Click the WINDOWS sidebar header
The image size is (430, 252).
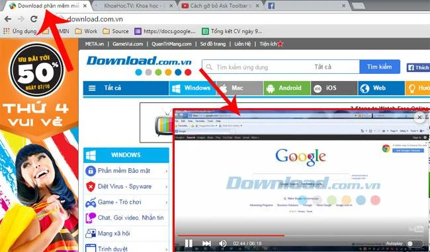126,155
